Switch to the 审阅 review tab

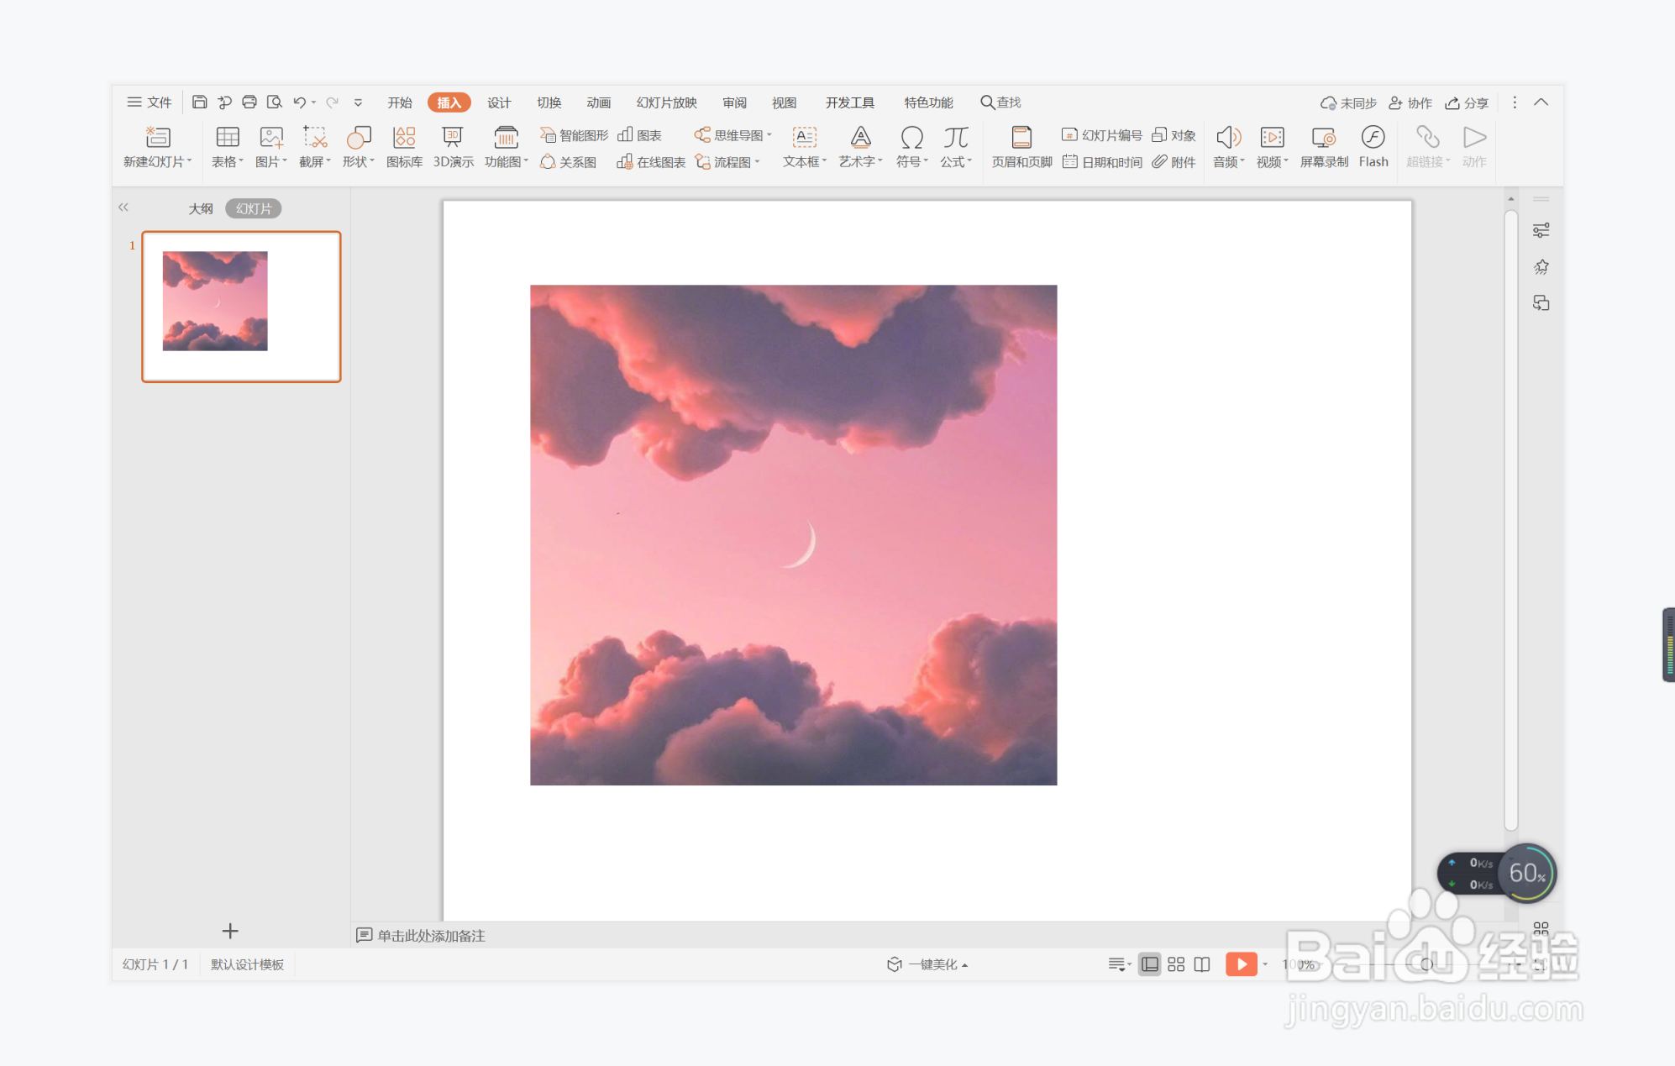734,102
